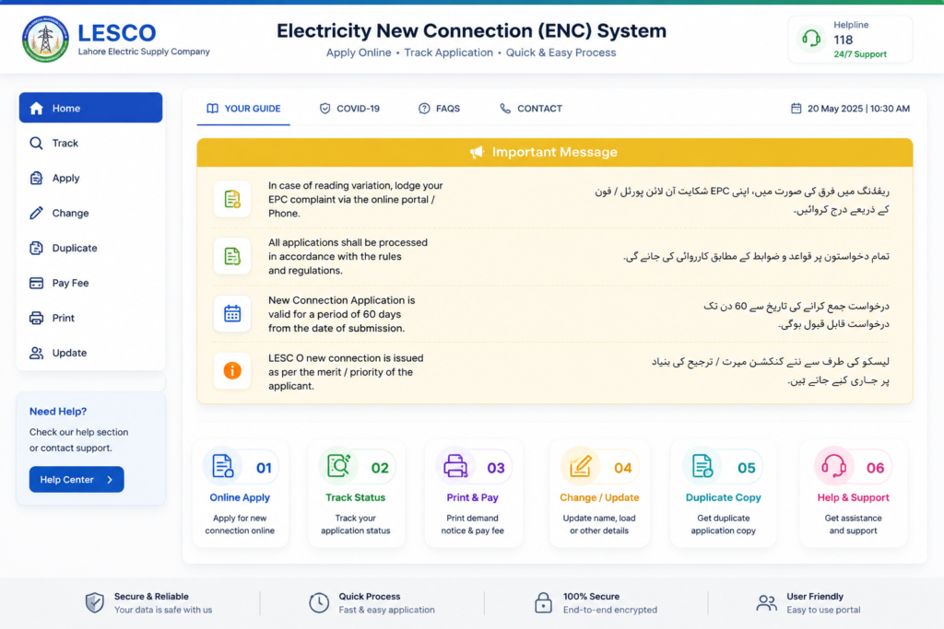Select Pay Fee in the sidebar menu
Image resolution: width=944 pixels, height=629 pixels.
pos(91,283)
